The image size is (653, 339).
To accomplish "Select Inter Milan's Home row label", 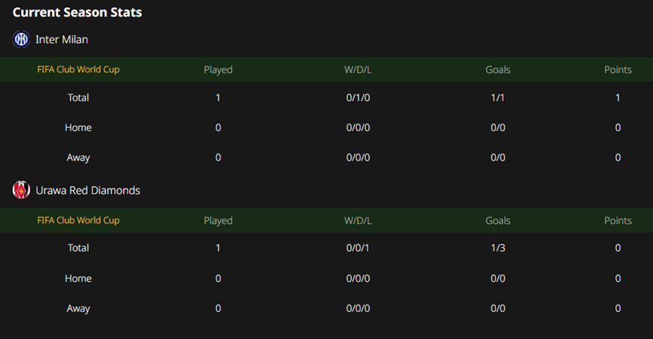I will 79,127.
